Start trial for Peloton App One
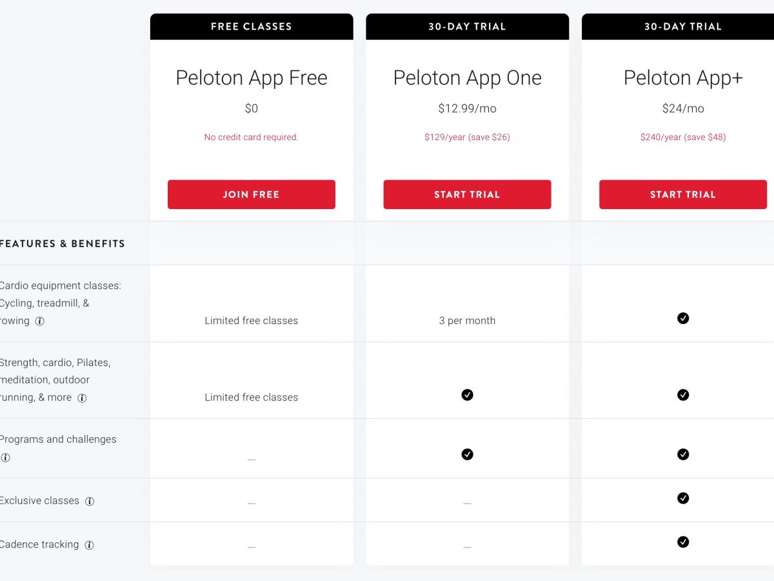Image resolution: width=774 pixels, height=581 pixels. tap(467, 194)
